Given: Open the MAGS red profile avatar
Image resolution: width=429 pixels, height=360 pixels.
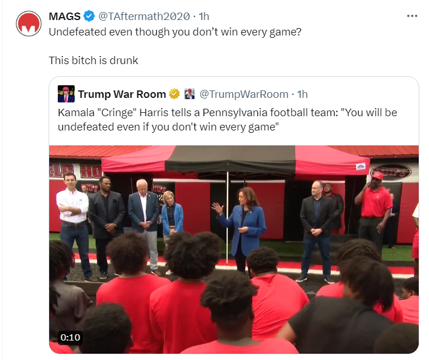Looking at the screenshot, I should click(x=29, y=23).
